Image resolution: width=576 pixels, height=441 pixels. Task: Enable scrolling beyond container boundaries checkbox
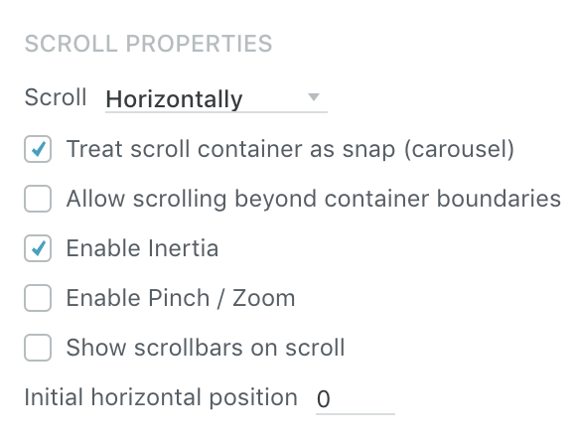(38, 199)
